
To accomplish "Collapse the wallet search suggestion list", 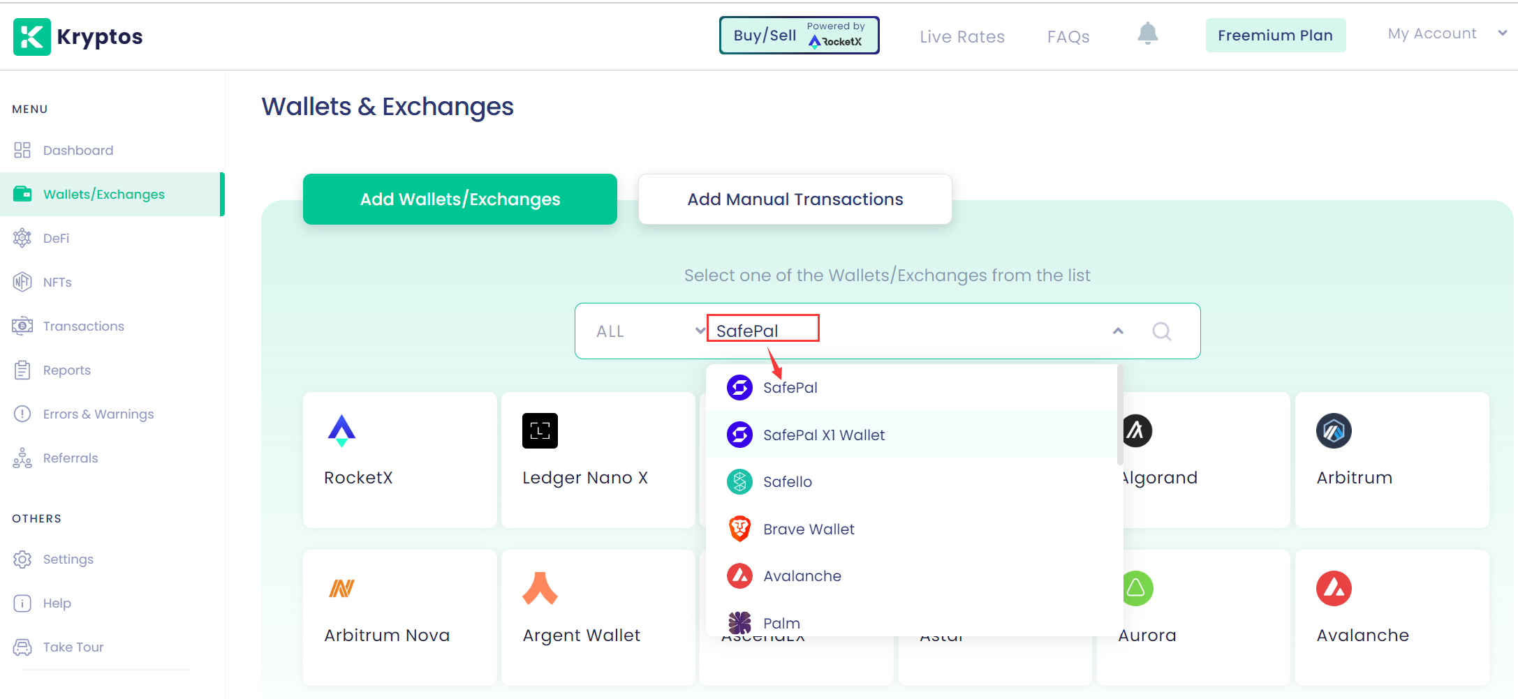I will coord(1118,331).
